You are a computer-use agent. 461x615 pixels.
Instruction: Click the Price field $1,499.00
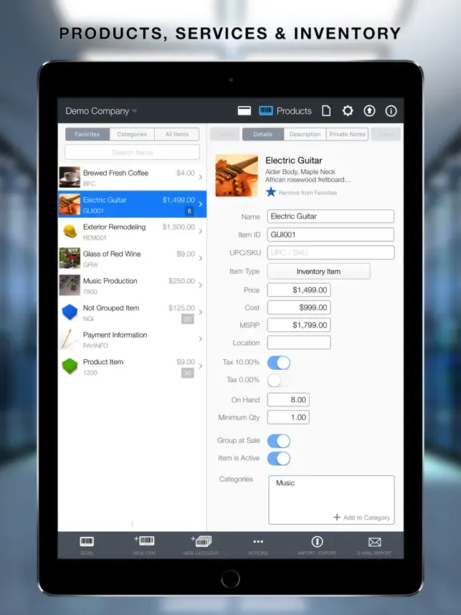(299, 290)
